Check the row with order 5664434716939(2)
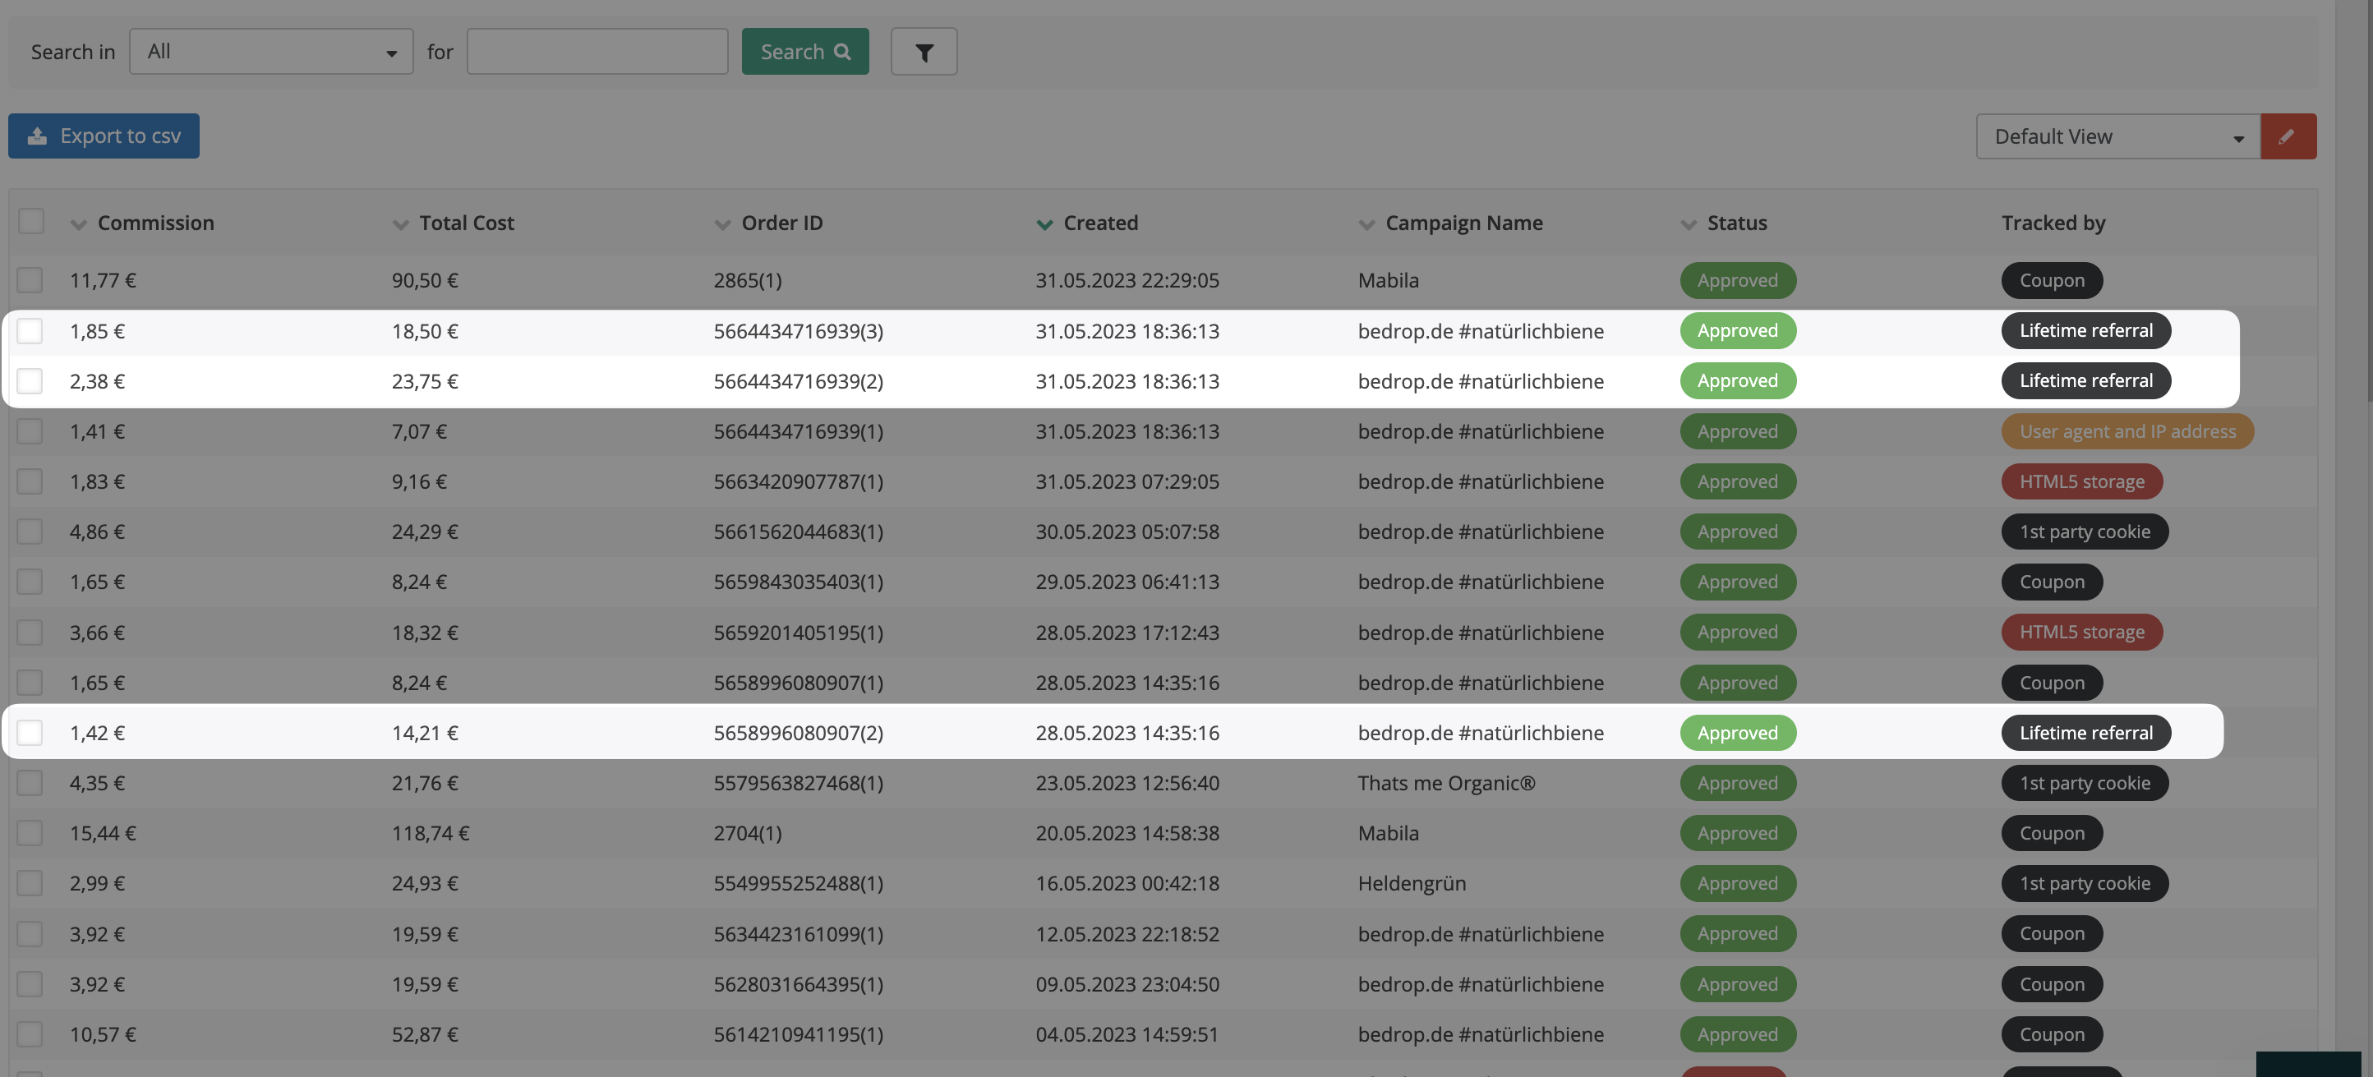This screenshot has width=2373, height=1077. pyautogui.click(x=30, y=380)
